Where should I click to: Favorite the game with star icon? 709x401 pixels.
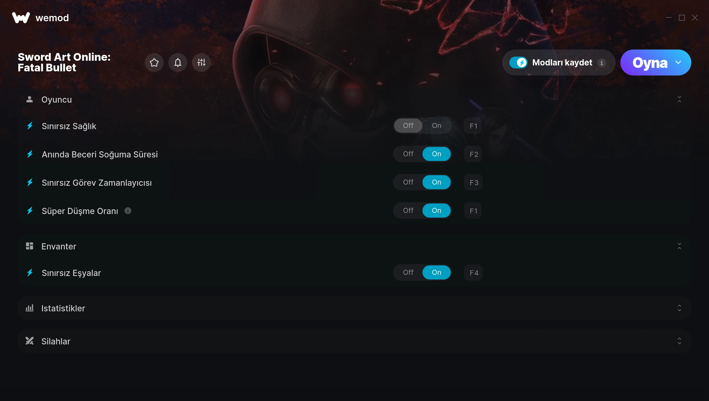(x=154, y=63)
